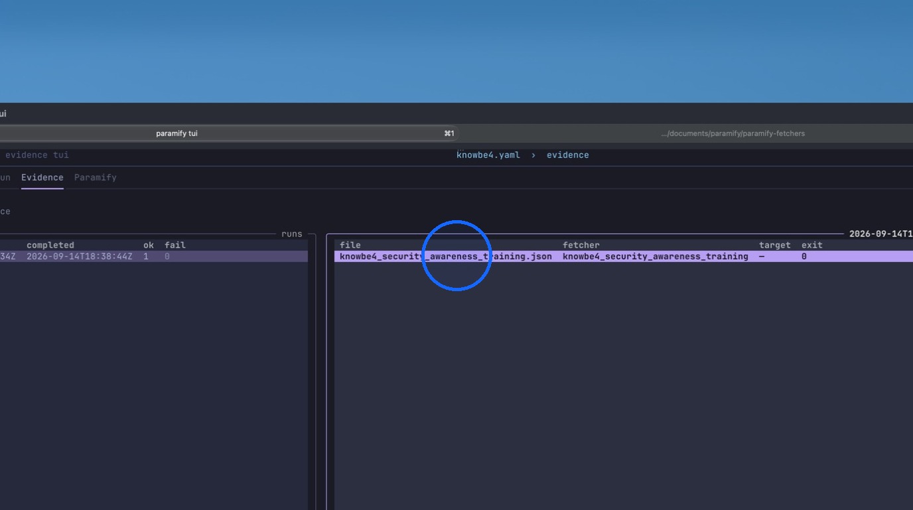The height and width of the screenshot is (510, 913).
Task: Click the knowbe4_security_awareness_training fetcher cell
Action: [656, 257]
